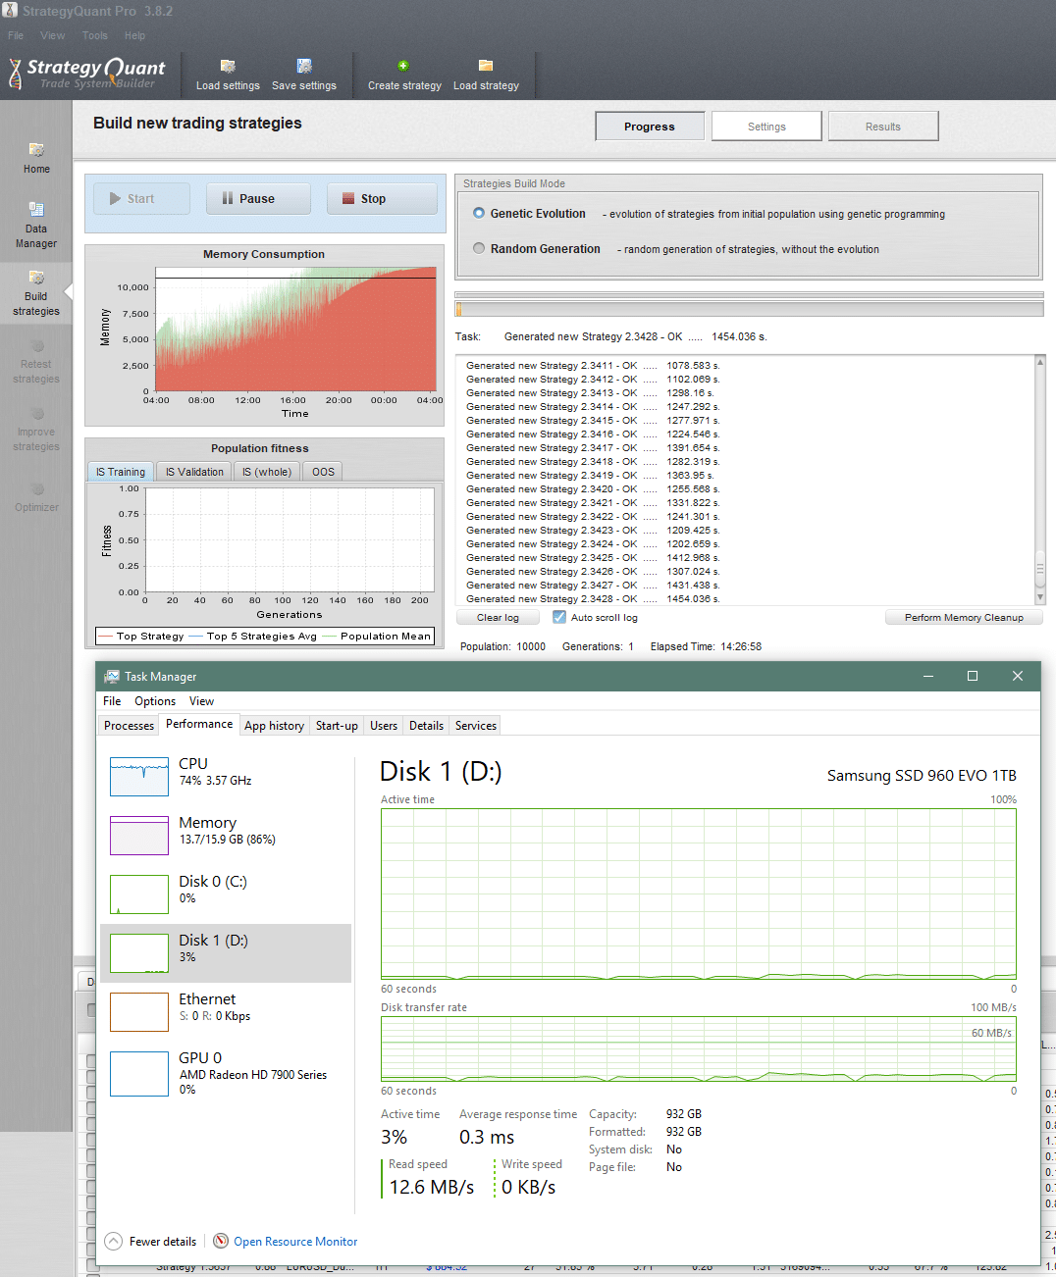Click the Load settings toolbar icon
The width and height of the screenshot is (1056, 1277).
tap(228, 66)
